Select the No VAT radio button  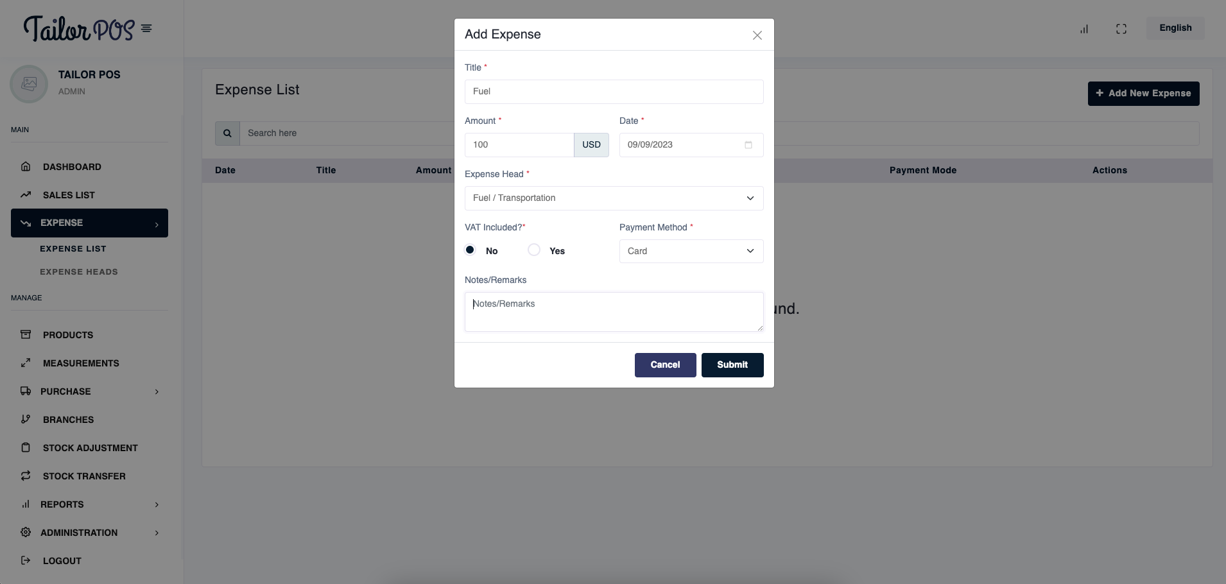click(x=471, y=250)
